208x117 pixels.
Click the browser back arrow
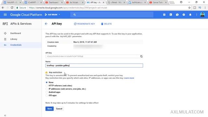point(3,8)
